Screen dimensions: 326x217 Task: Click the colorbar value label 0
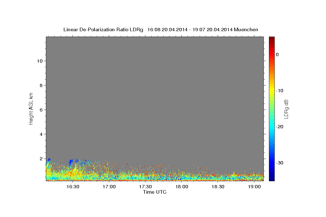[x=277, y=55]
